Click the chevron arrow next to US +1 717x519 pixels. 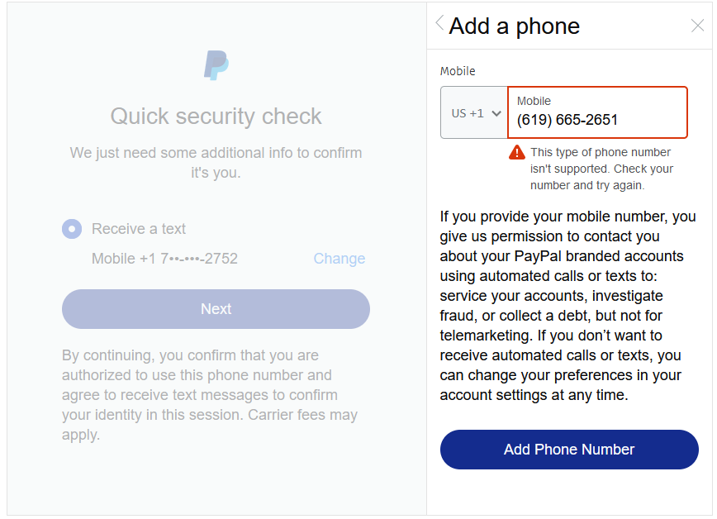pos(496,113)
